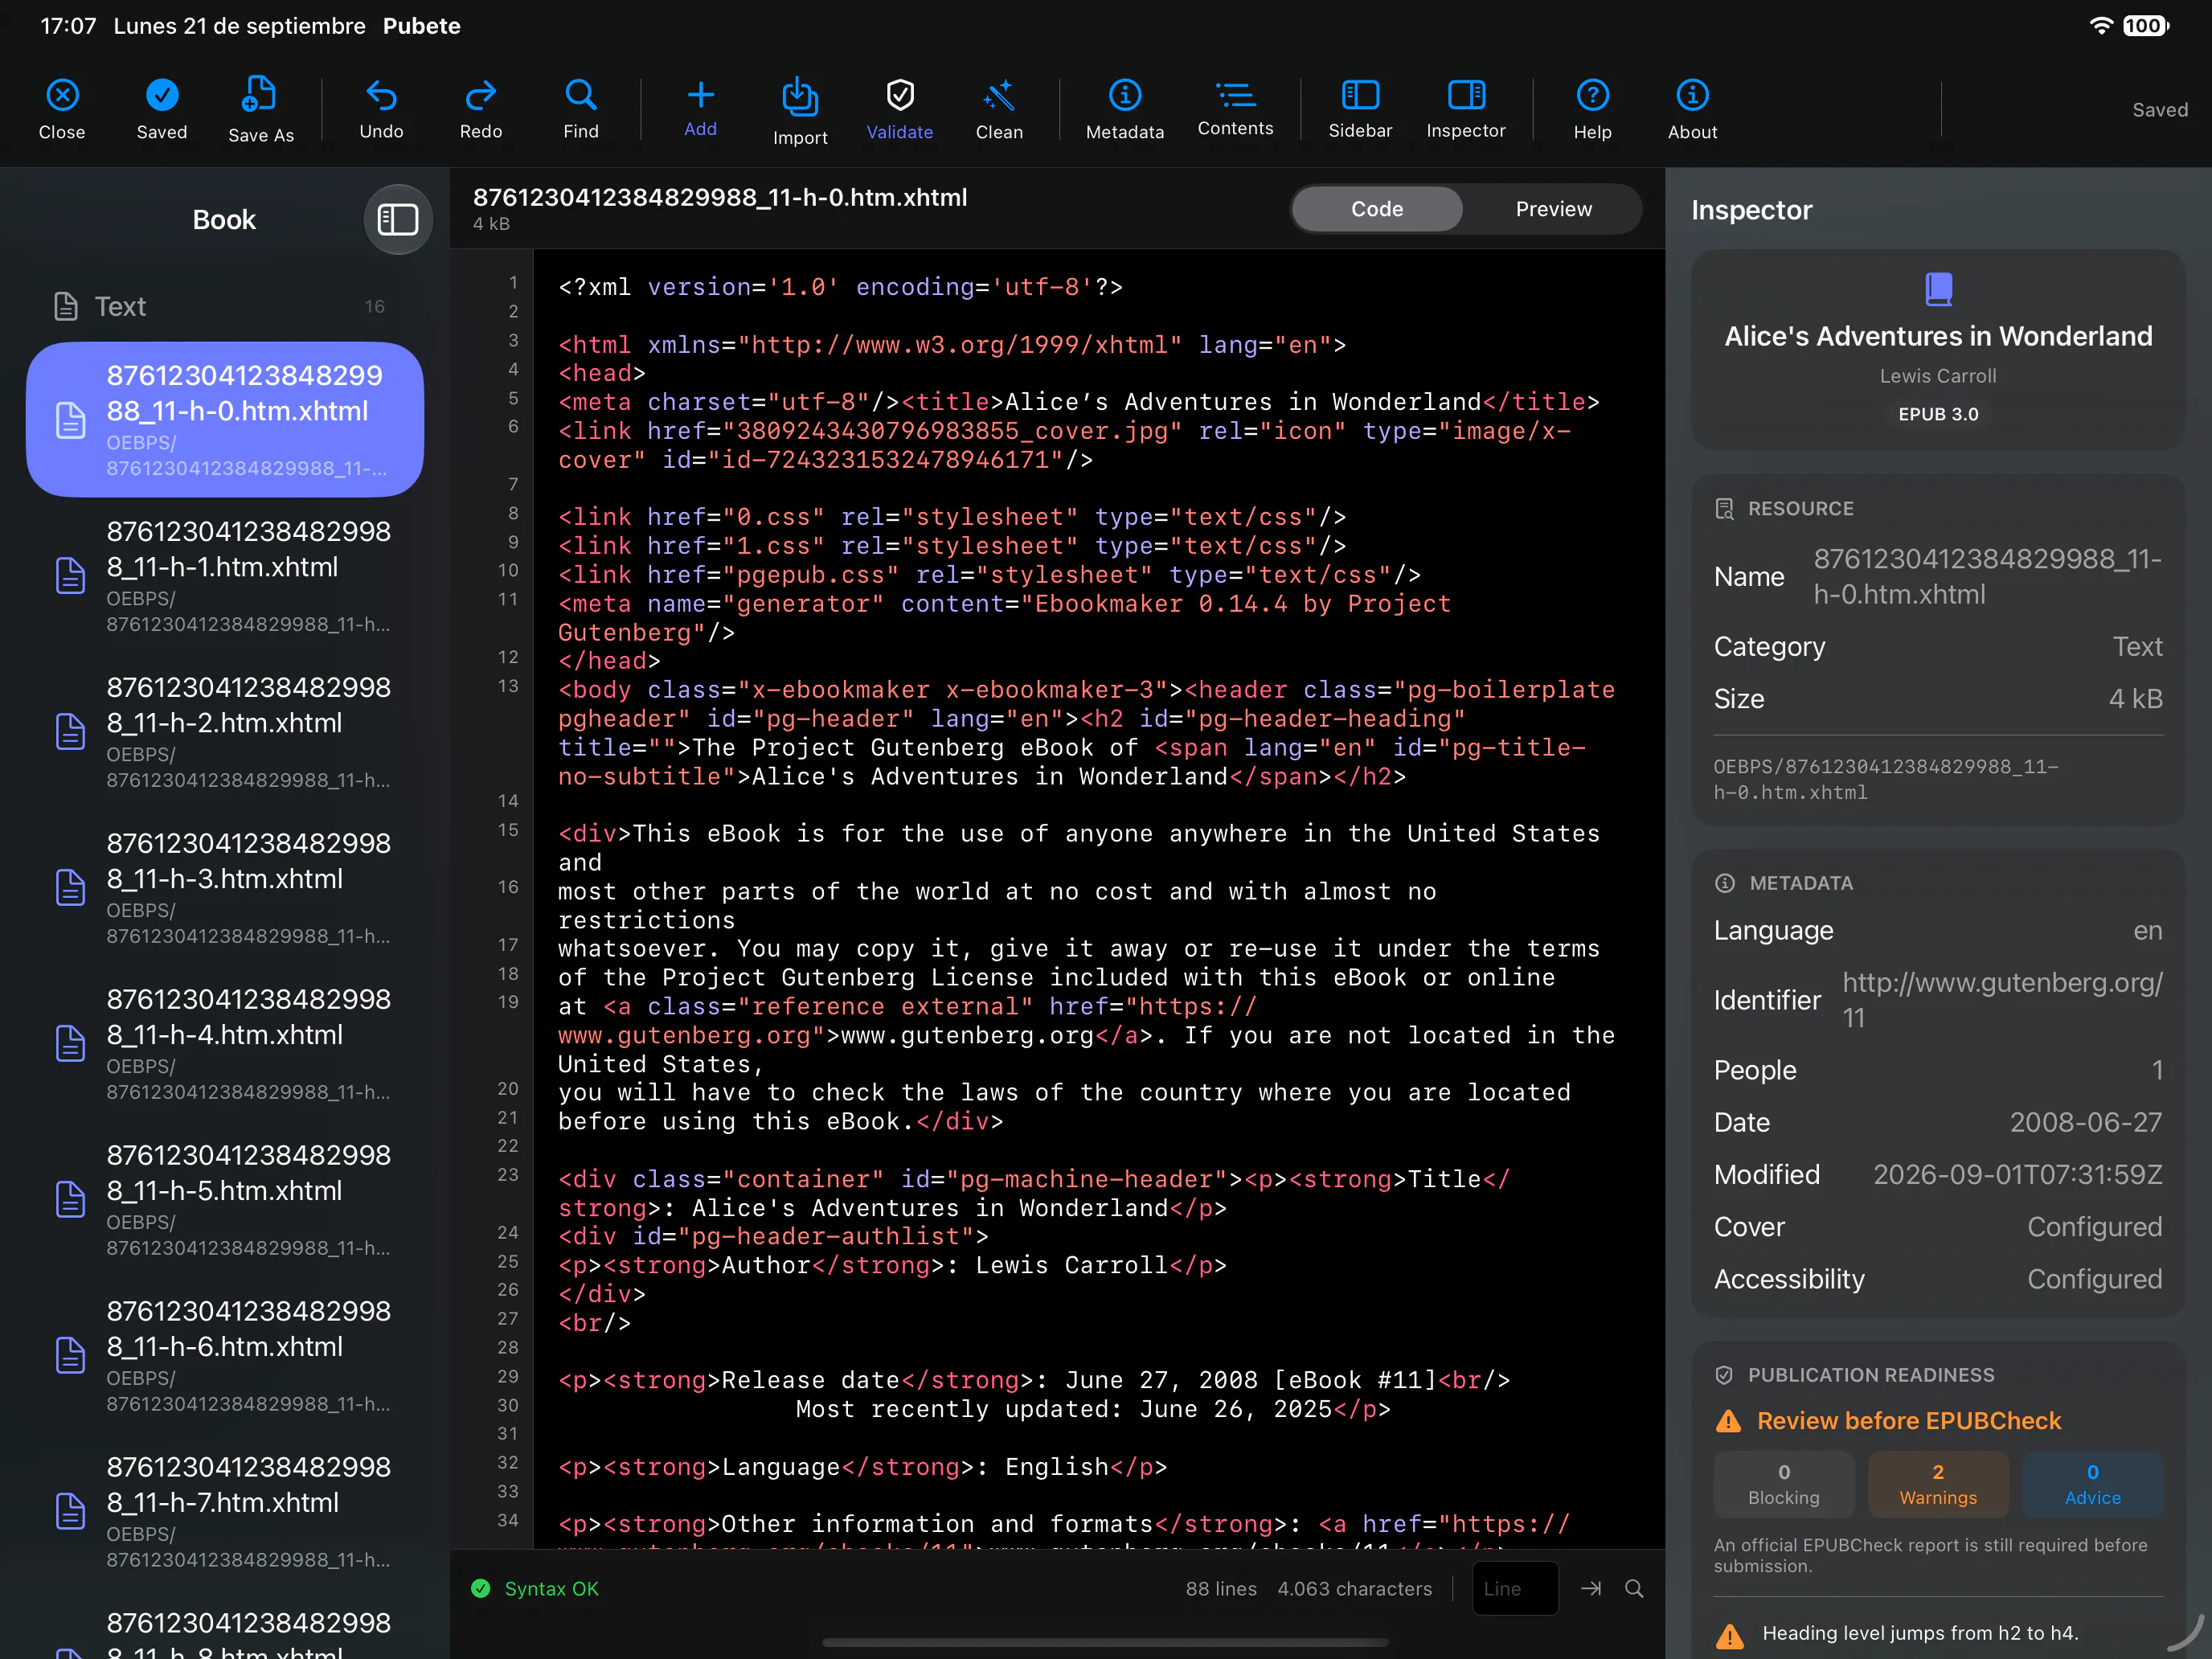Open the 11-h-5.htm.xhtml file
This screenshot has width=2212, height=1659.
pos(225,1200)
